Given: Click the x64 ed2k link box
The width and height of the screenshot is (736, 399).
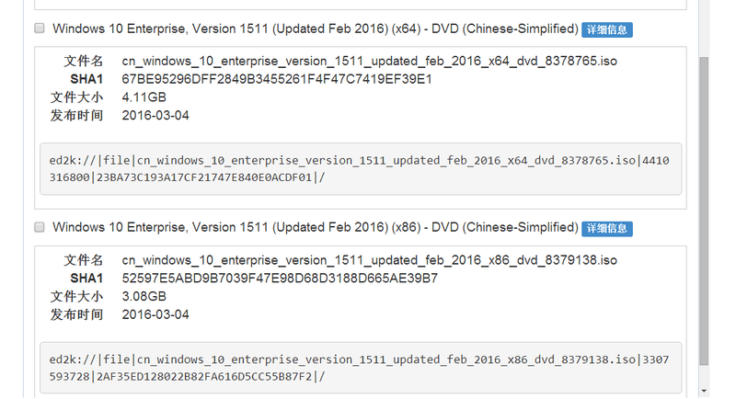Looking at the screenshot, I should pyautogui.click(x=361, y=169).
